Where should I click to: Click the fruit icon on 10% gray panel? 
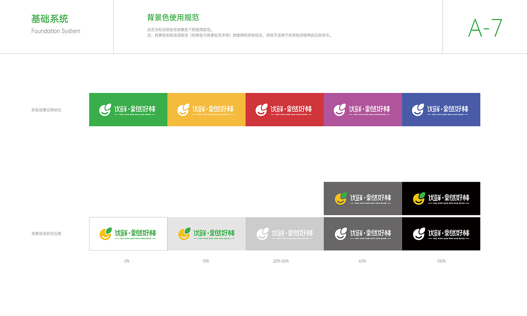(x=184, y=234)
